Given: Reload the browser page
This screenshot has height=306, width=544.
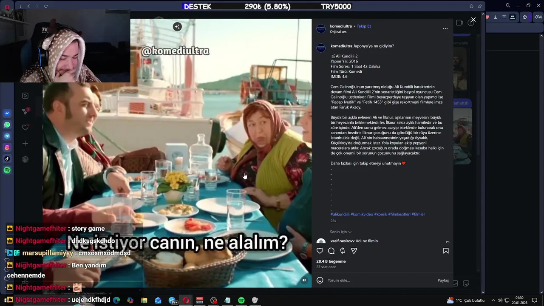Looking at the screenshot, I should point(46,6).
